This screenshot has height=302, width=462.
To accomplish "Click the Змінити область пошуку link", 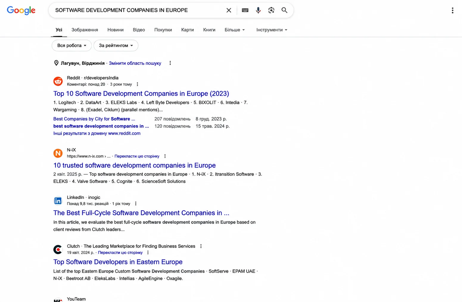I will (135, 63).
